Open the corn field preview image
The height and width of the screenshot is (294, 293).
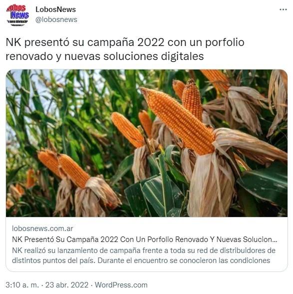(147, 143)
